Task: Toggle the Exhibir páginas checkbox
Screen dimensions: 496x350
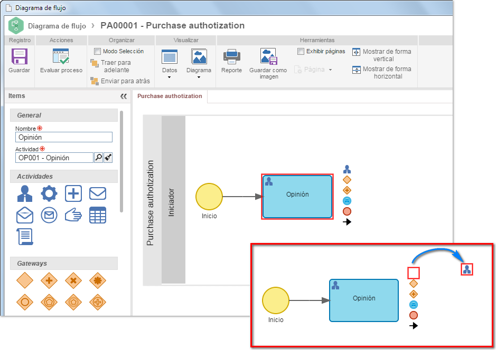Action: (x=301, y=51)
